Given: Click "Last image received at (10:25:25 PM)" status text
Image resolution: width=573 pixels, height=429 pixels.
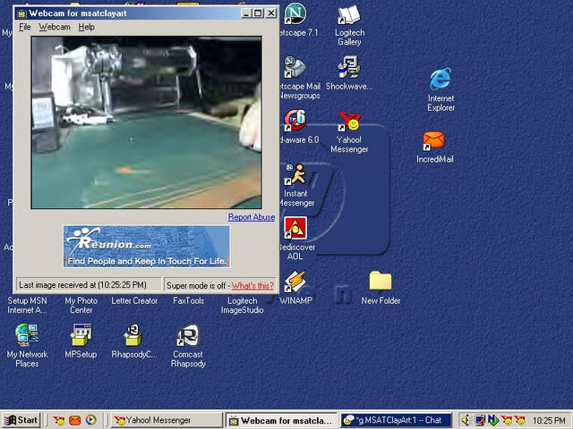Looking at the screenshot, I should 82,285.
